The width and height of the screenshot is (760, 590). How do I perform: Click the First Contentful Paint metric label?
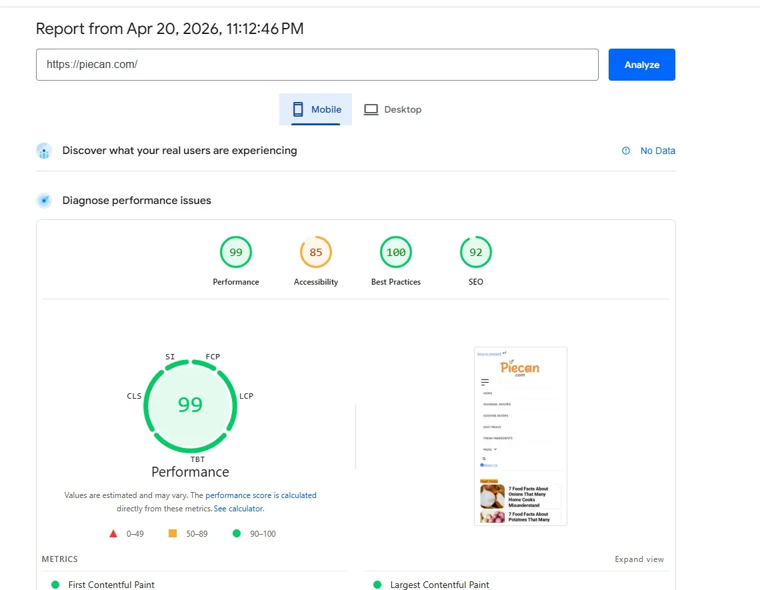pos(111,585)
